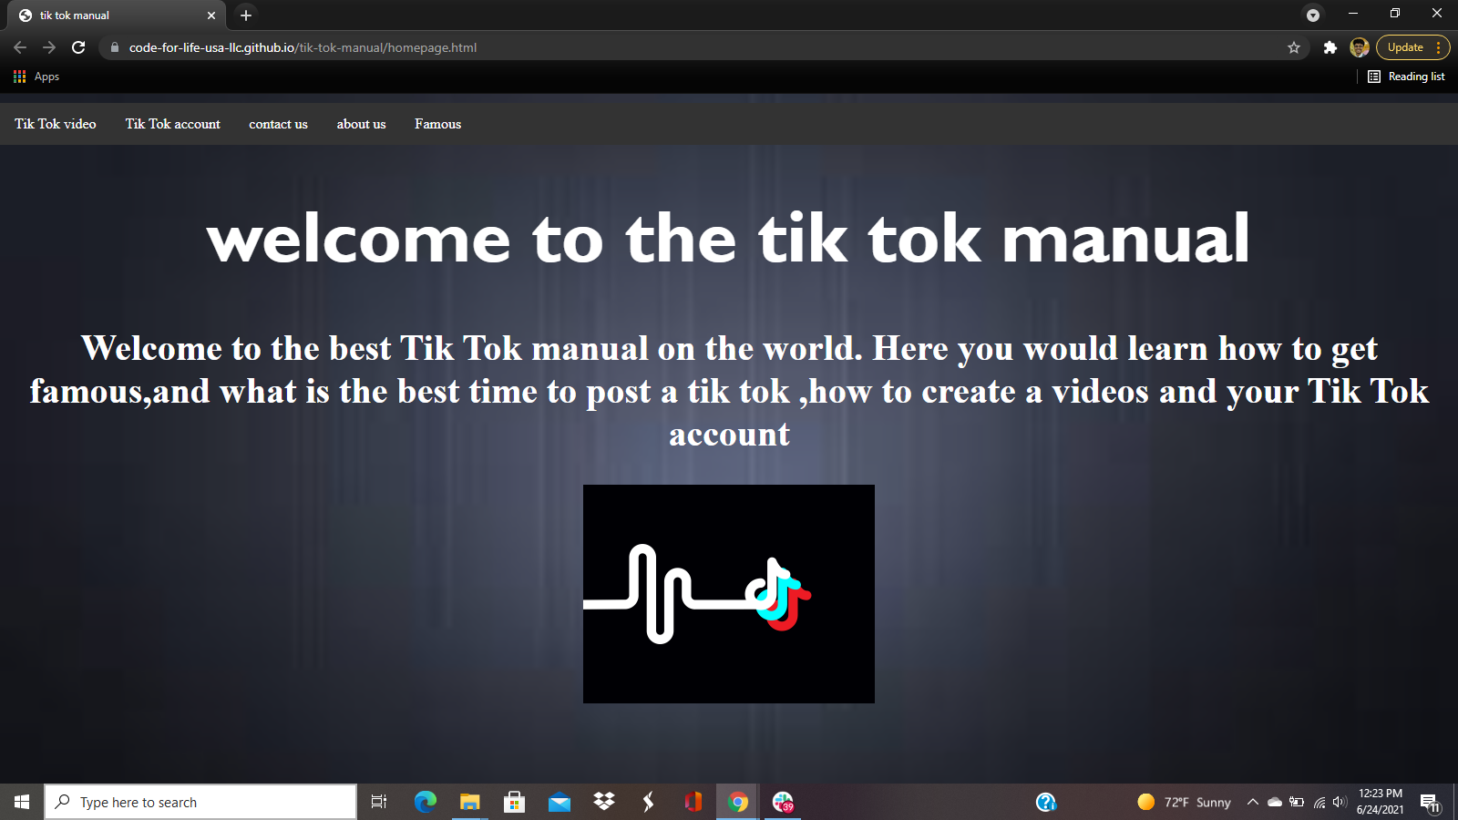Open Dropbox from the taskbar
The width and height of the screenshot is (1458, 820).
pos(603,802)
